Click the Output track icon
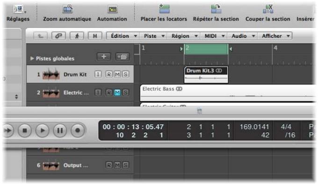Viewport: 319px width, 184px height. click(51, 165)
